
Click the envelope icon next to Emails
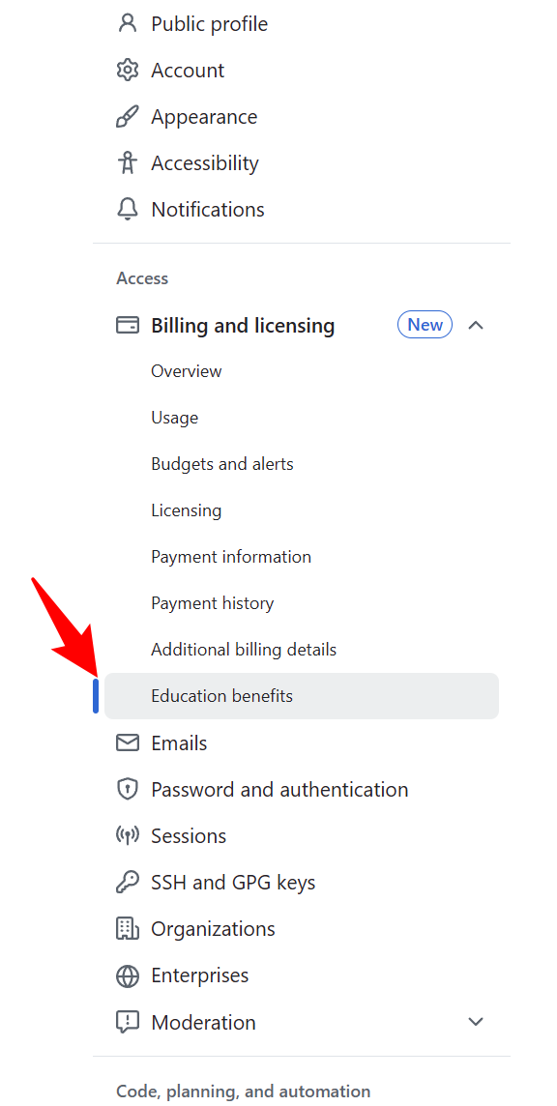128,742
